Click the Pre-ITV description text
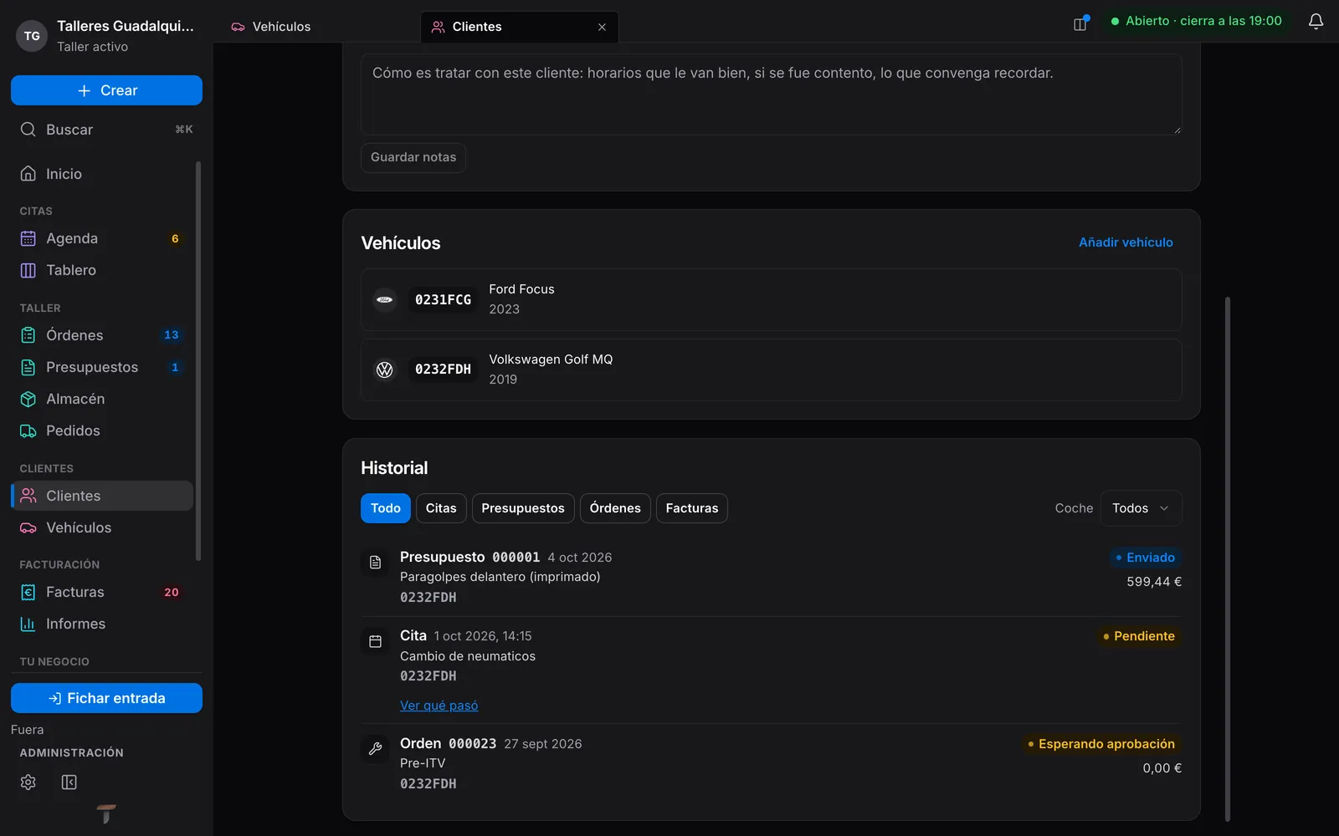The width and height of the screenshot is (1339, 836). (x=423, y=763)
